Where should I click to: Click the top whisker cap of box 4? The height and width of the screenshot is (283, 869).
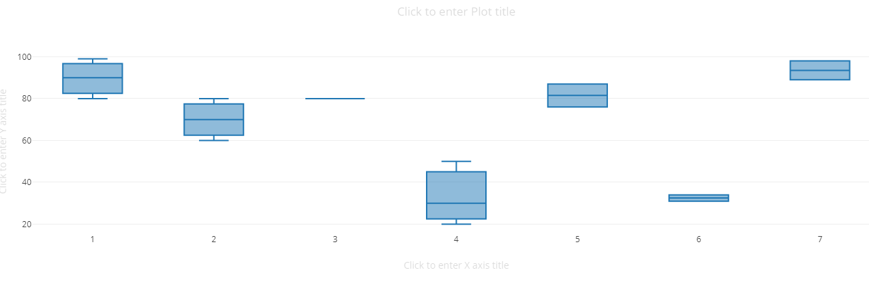456,161
